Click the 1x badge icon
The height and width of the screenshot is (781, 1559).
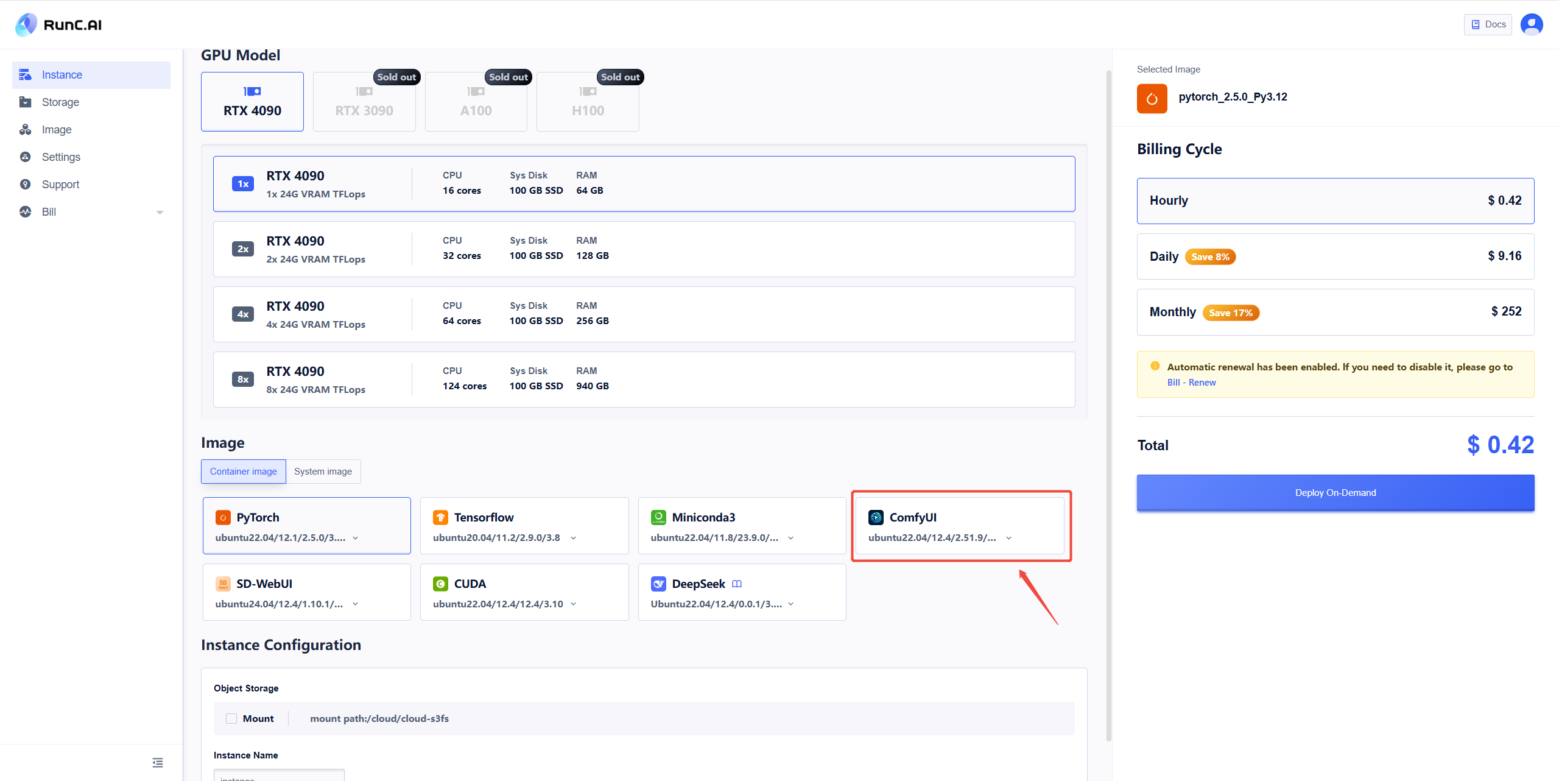(243, 184)
